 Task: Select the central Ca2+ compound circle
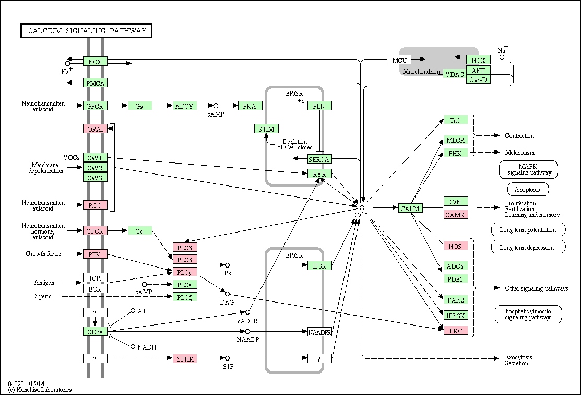click(361, 207)
